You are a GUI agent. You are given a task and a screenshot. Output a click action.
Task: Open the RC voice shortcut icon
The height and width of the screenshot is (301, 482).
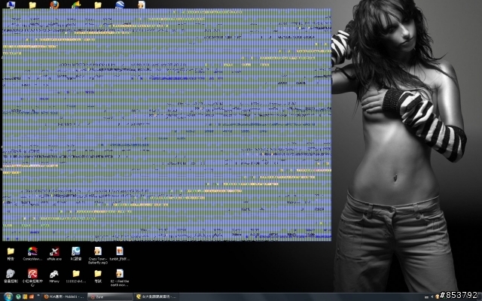coord(76,254)
